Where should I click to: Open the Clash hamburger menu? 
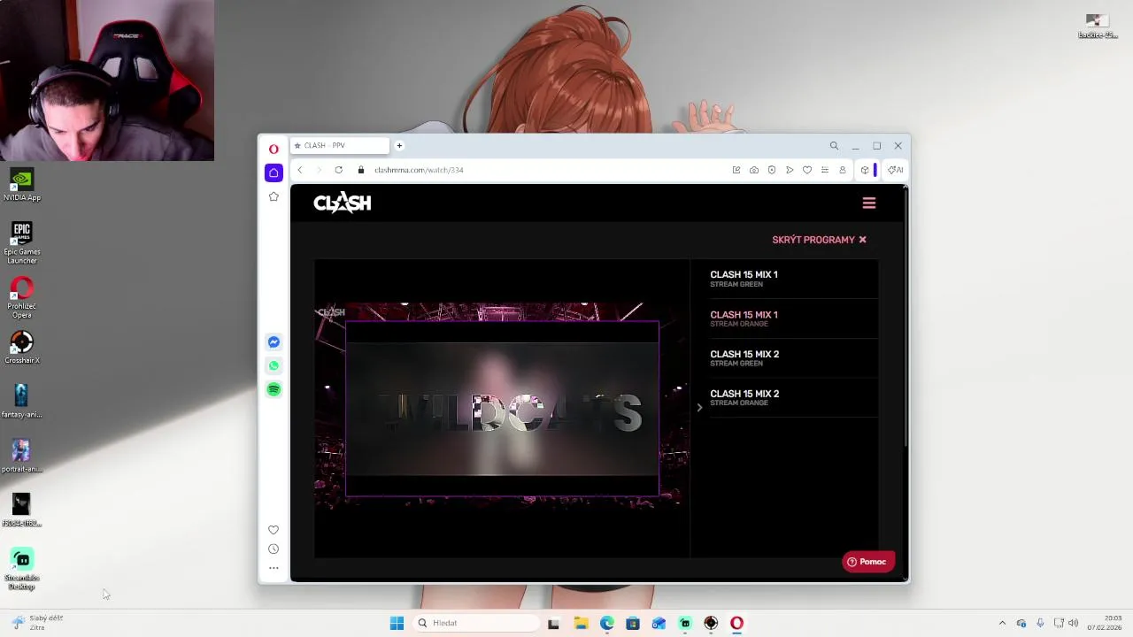[x=869, y=203]
